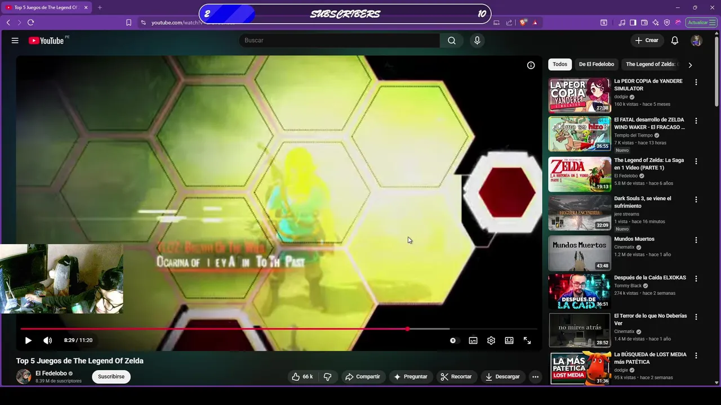Open options for LOST MEDIA video
Screen dimensions: 721x405
(x=696, y=355)
